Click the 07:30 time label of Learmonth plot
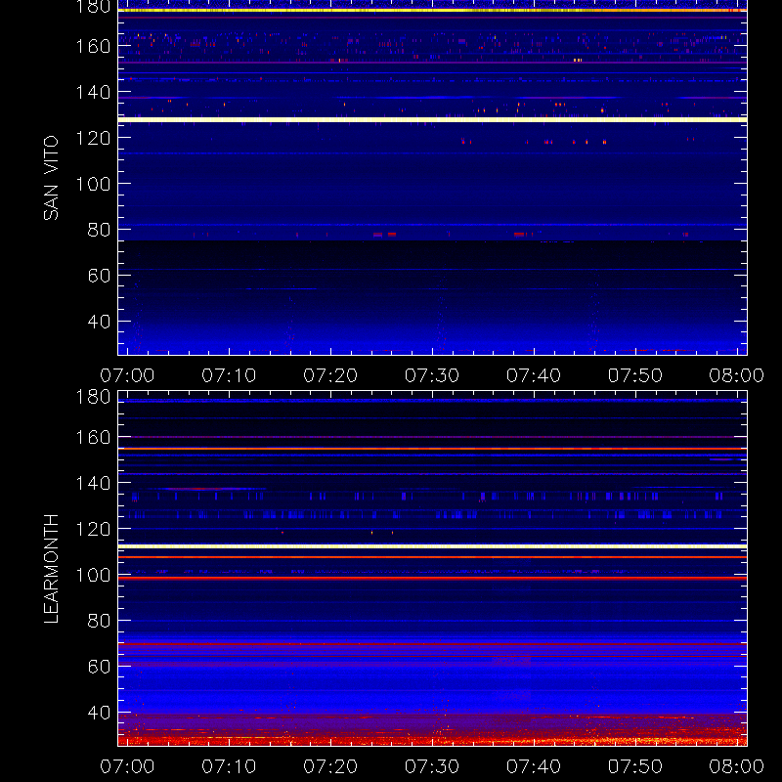The image size is (782, 782). coord(432,766)
